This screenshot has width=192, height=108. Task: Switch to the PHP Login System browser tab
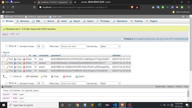click(19, 2)
